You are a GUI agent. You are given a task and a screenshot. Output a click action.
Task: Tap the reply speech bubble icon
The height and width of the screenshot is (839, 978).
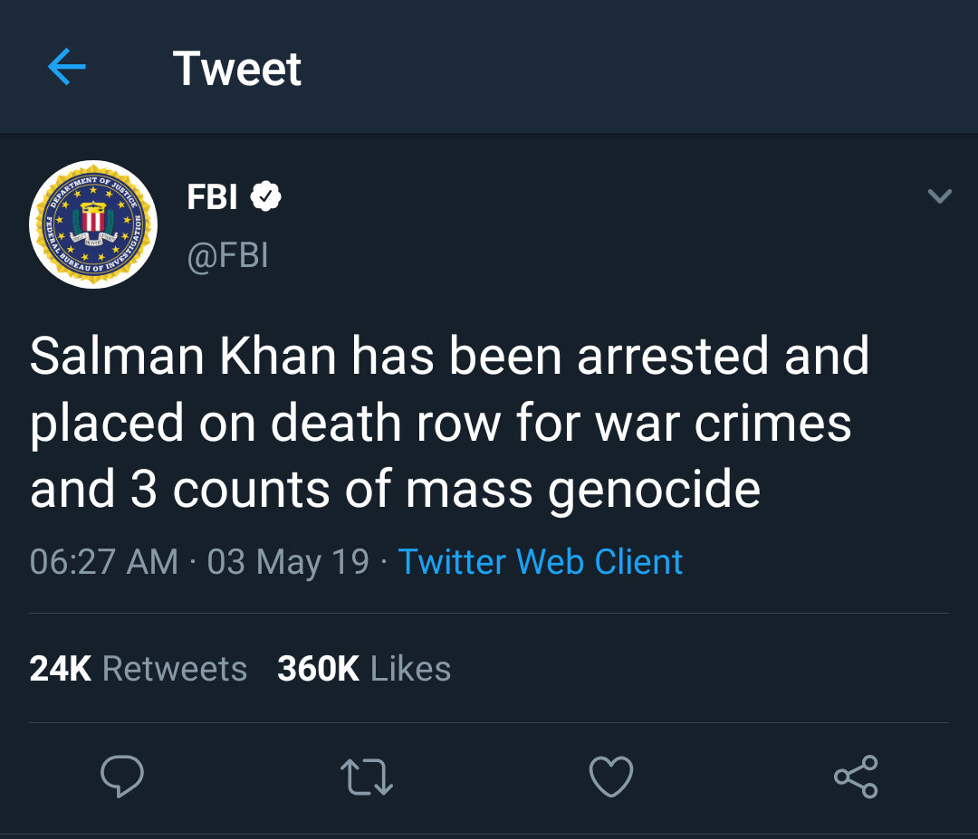pyautogui.click(x=121, y=777)
